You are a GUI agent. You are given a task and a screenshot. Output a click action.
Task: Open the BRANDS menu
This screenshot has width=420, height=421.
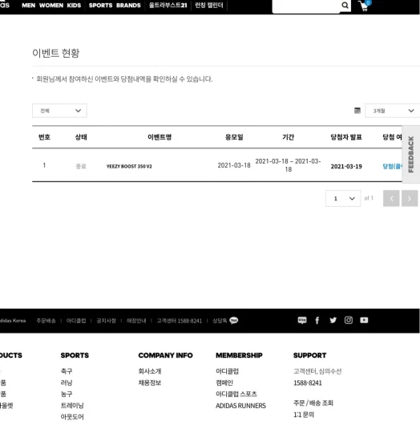tap(128, 6)
